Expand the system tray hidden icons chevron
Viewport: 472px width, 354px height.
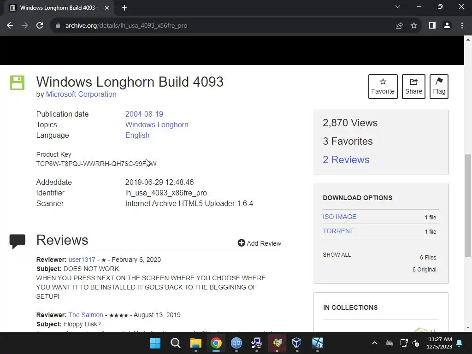pyautogui.click(x=374, y=343)
